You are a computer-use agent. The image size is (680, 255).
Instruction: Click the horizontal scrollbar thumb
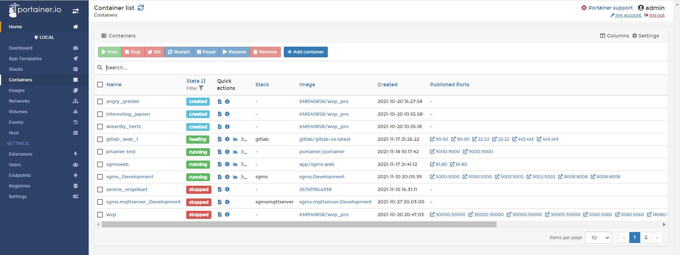pos(299,225)
